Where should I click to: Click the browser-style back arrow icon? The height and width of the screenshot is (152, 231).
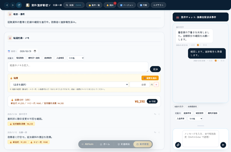point(7,5)
